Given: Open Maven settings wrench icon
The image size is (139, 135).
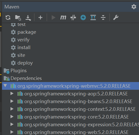Looking at the screenshot, I should 116,17.
